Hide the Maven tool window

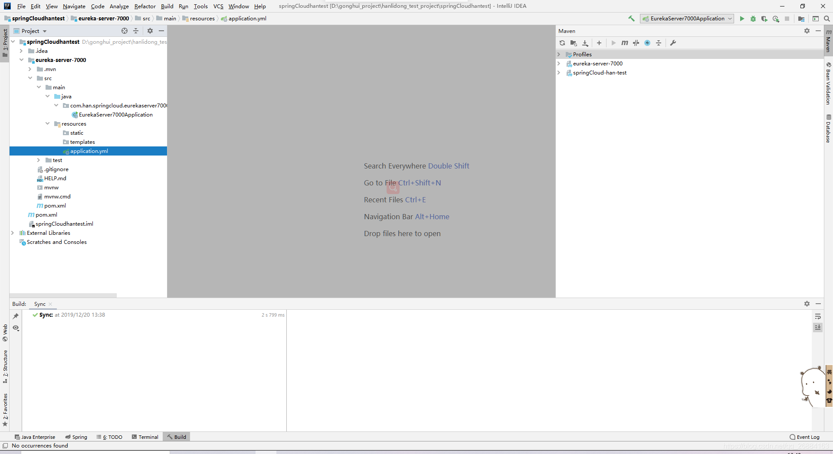point(818,31)
